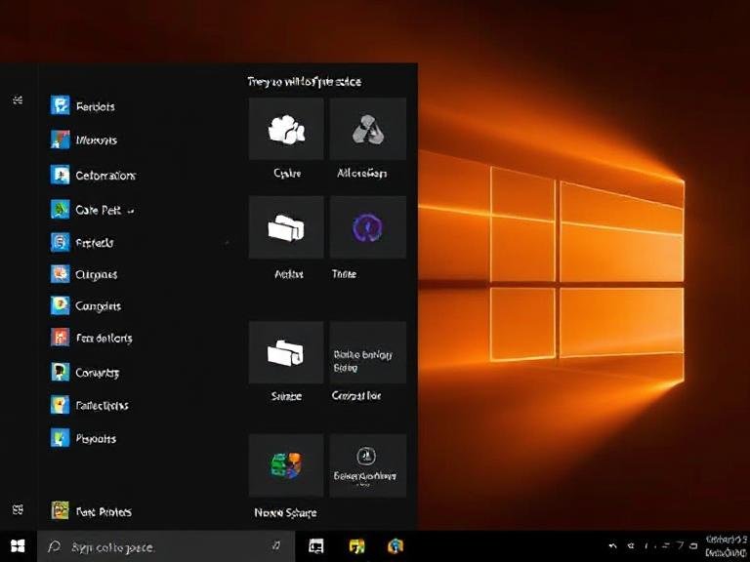Screen dimensions: 750x562
Task: Open the Task View icon on the taskbar
Action: 316,545
